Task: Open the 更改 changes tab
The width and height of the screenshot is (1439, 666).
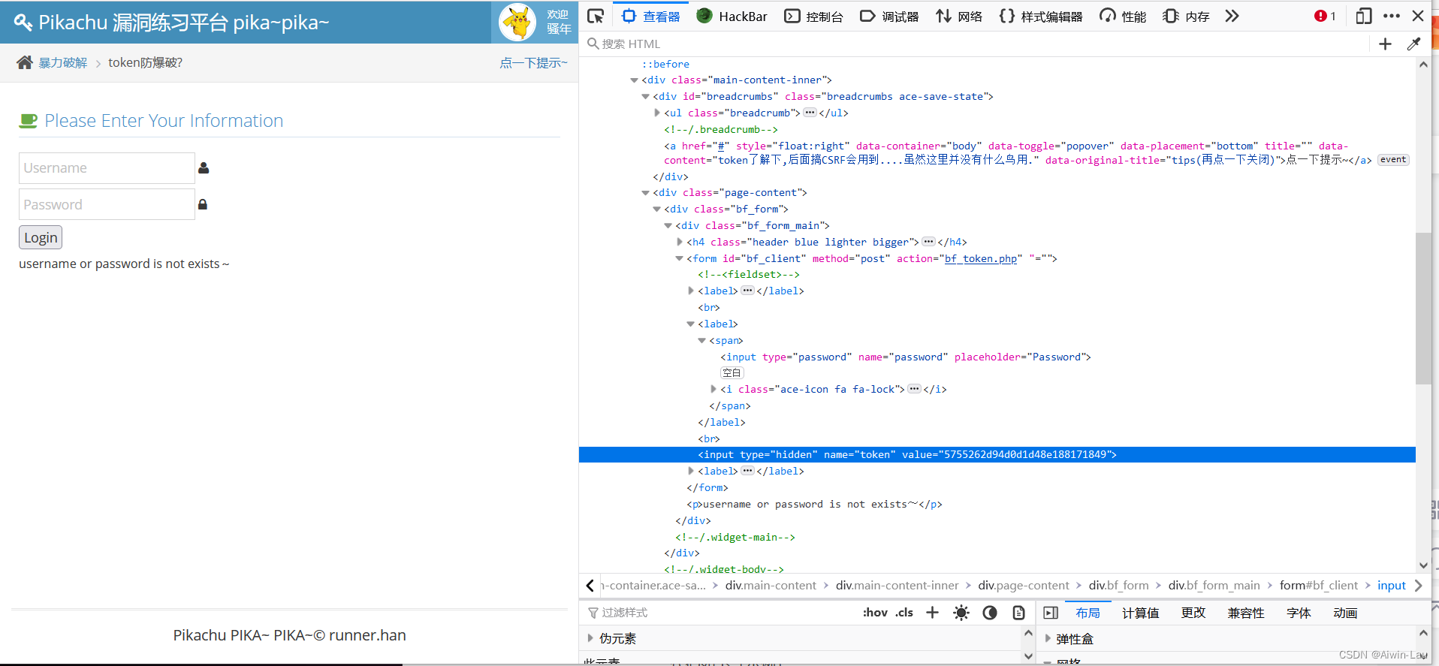Action: (1193, 613)
